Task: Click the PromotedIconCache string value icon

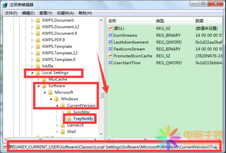Action: click(x=110, y=55)
